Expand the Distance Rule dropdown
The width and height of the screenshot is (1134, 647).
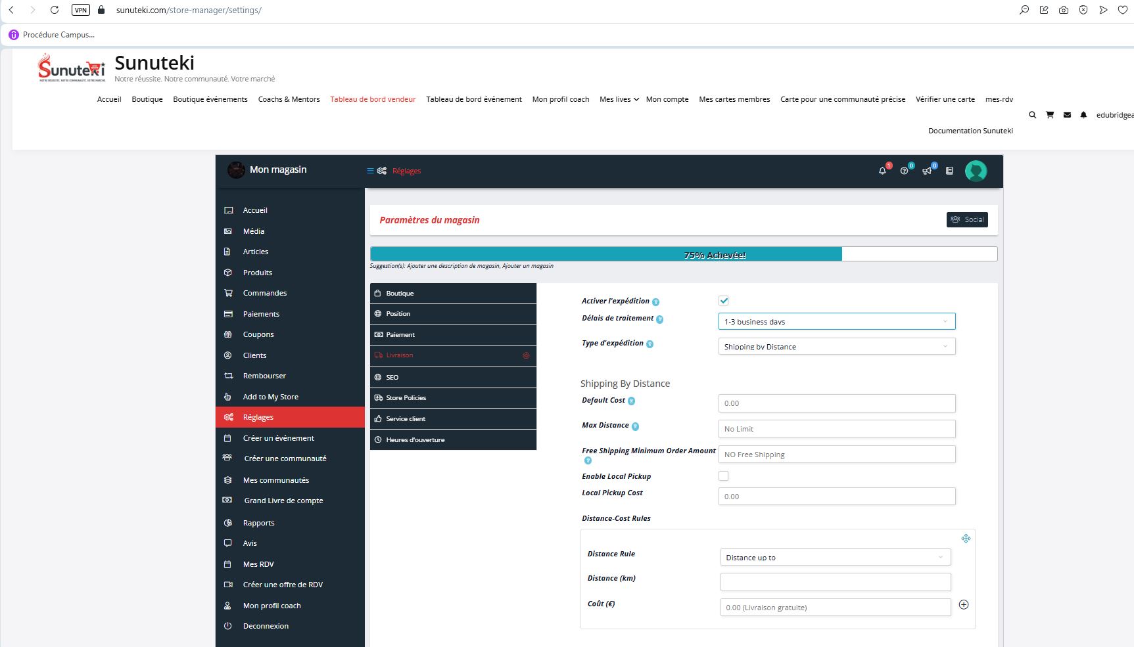[x=835, y=558]
